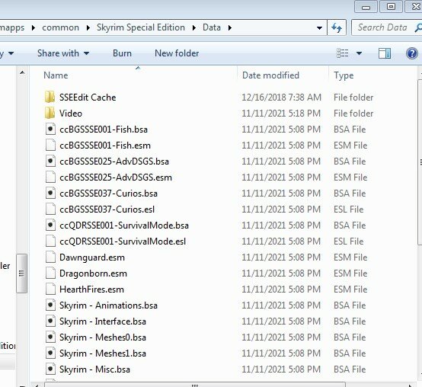The image size is (422, 387).
Task: Change the file view layout
Action: coord(343,53)
